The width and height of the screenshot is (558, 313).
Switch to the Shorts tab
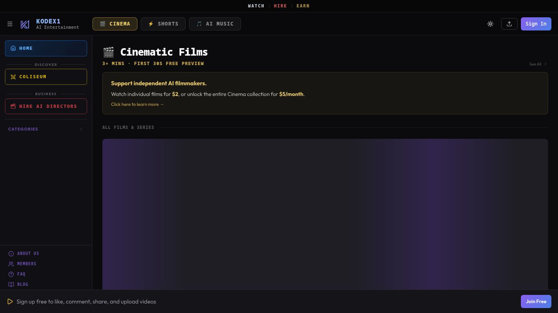point(163,24)
